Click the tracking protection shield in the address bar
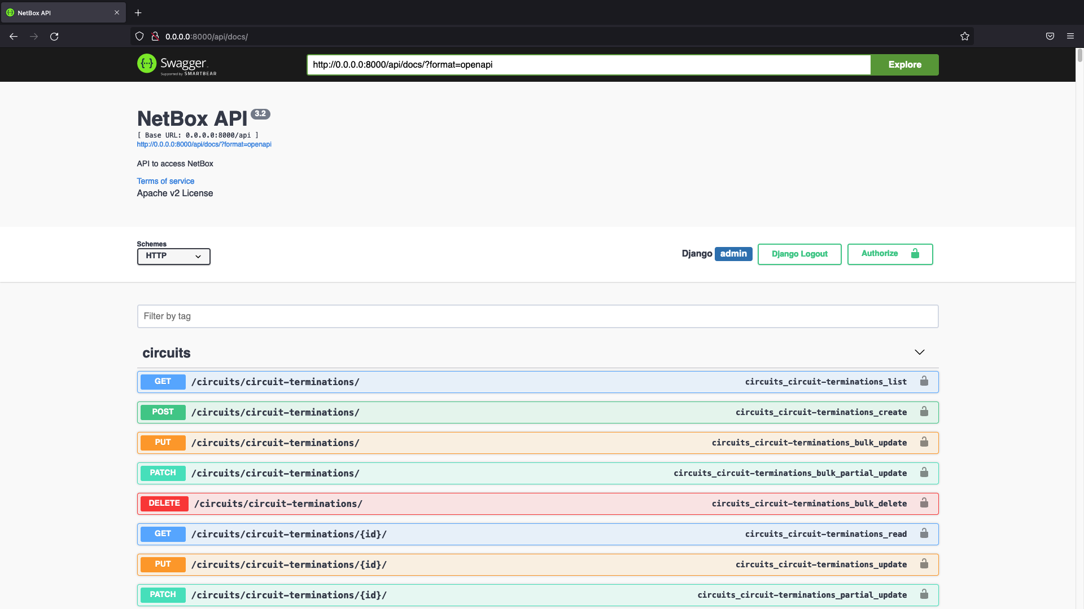This screenshot has width=1084, height=609. (139, 36)
